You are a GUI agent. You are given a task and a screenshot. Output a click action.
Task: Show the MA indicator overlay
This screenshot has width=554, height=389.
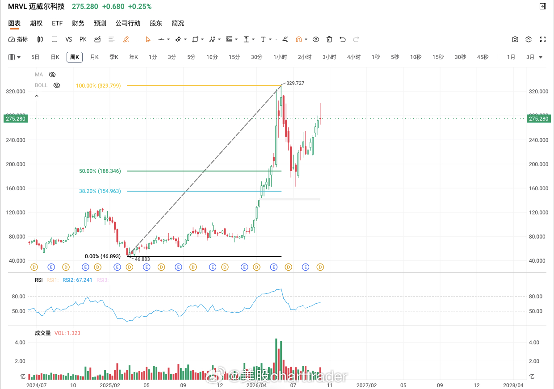coord(52,75)
